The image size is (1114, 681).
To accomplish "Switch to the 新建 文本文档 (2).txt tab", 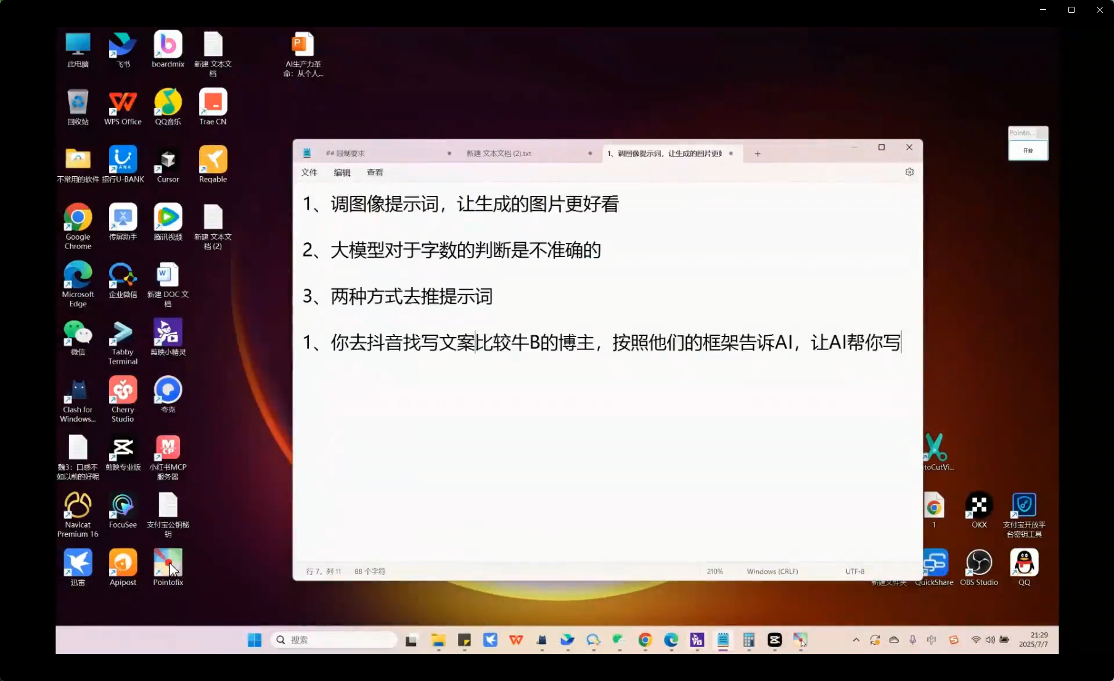I will [x=499, y=153].
